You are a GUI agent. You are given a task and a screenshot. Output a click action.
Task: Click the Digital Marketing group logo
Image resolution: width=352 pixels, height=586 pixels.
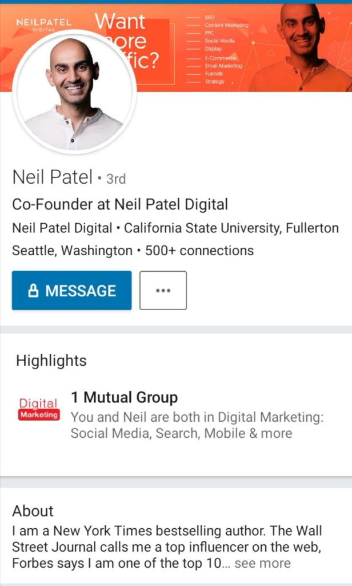(39, 409)
